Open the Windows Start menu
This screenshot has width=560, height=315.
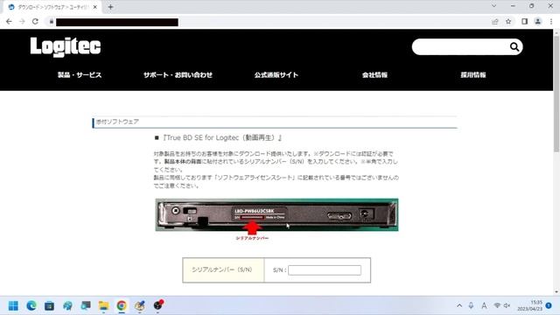tap(14, 305)
